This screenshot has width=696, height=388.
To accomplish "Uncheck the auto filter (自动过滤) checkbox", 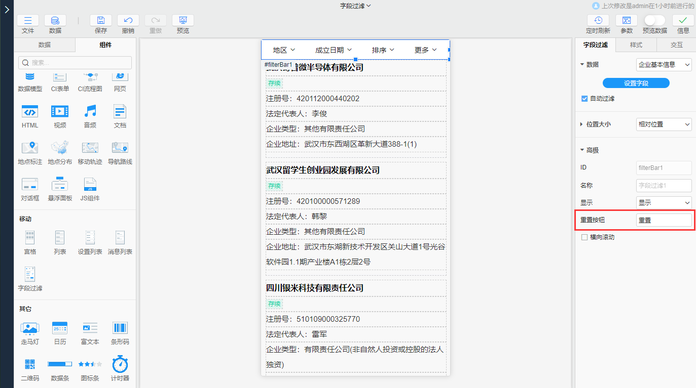I will coord(584,99).
